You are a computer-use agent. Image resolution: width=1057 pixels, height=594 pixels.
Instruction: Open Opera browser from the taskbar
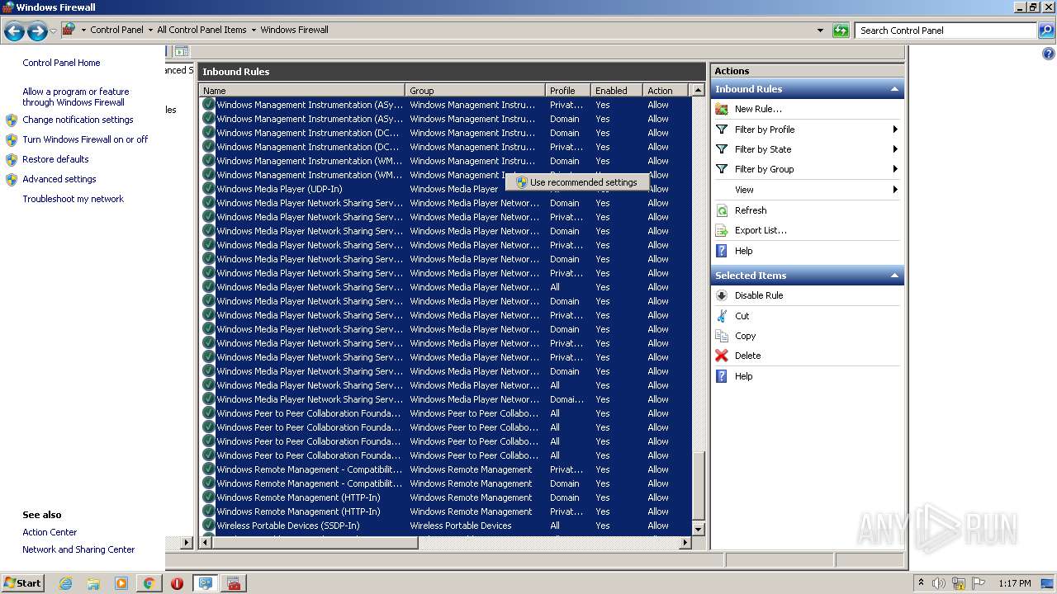tap(177, 583)
